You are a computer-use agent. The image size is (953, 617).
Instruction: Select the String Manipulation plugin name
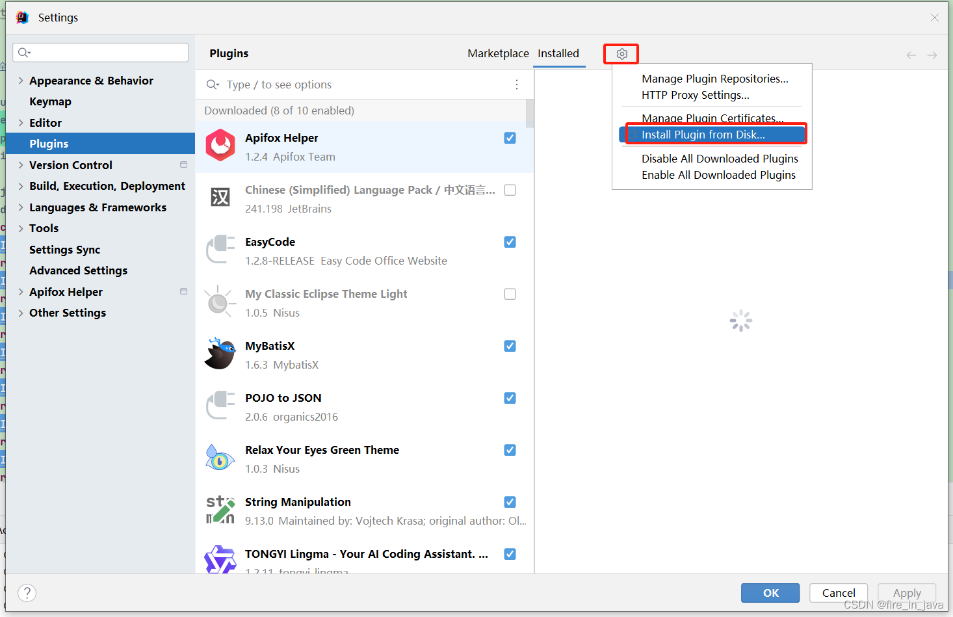tap(298, 502)
